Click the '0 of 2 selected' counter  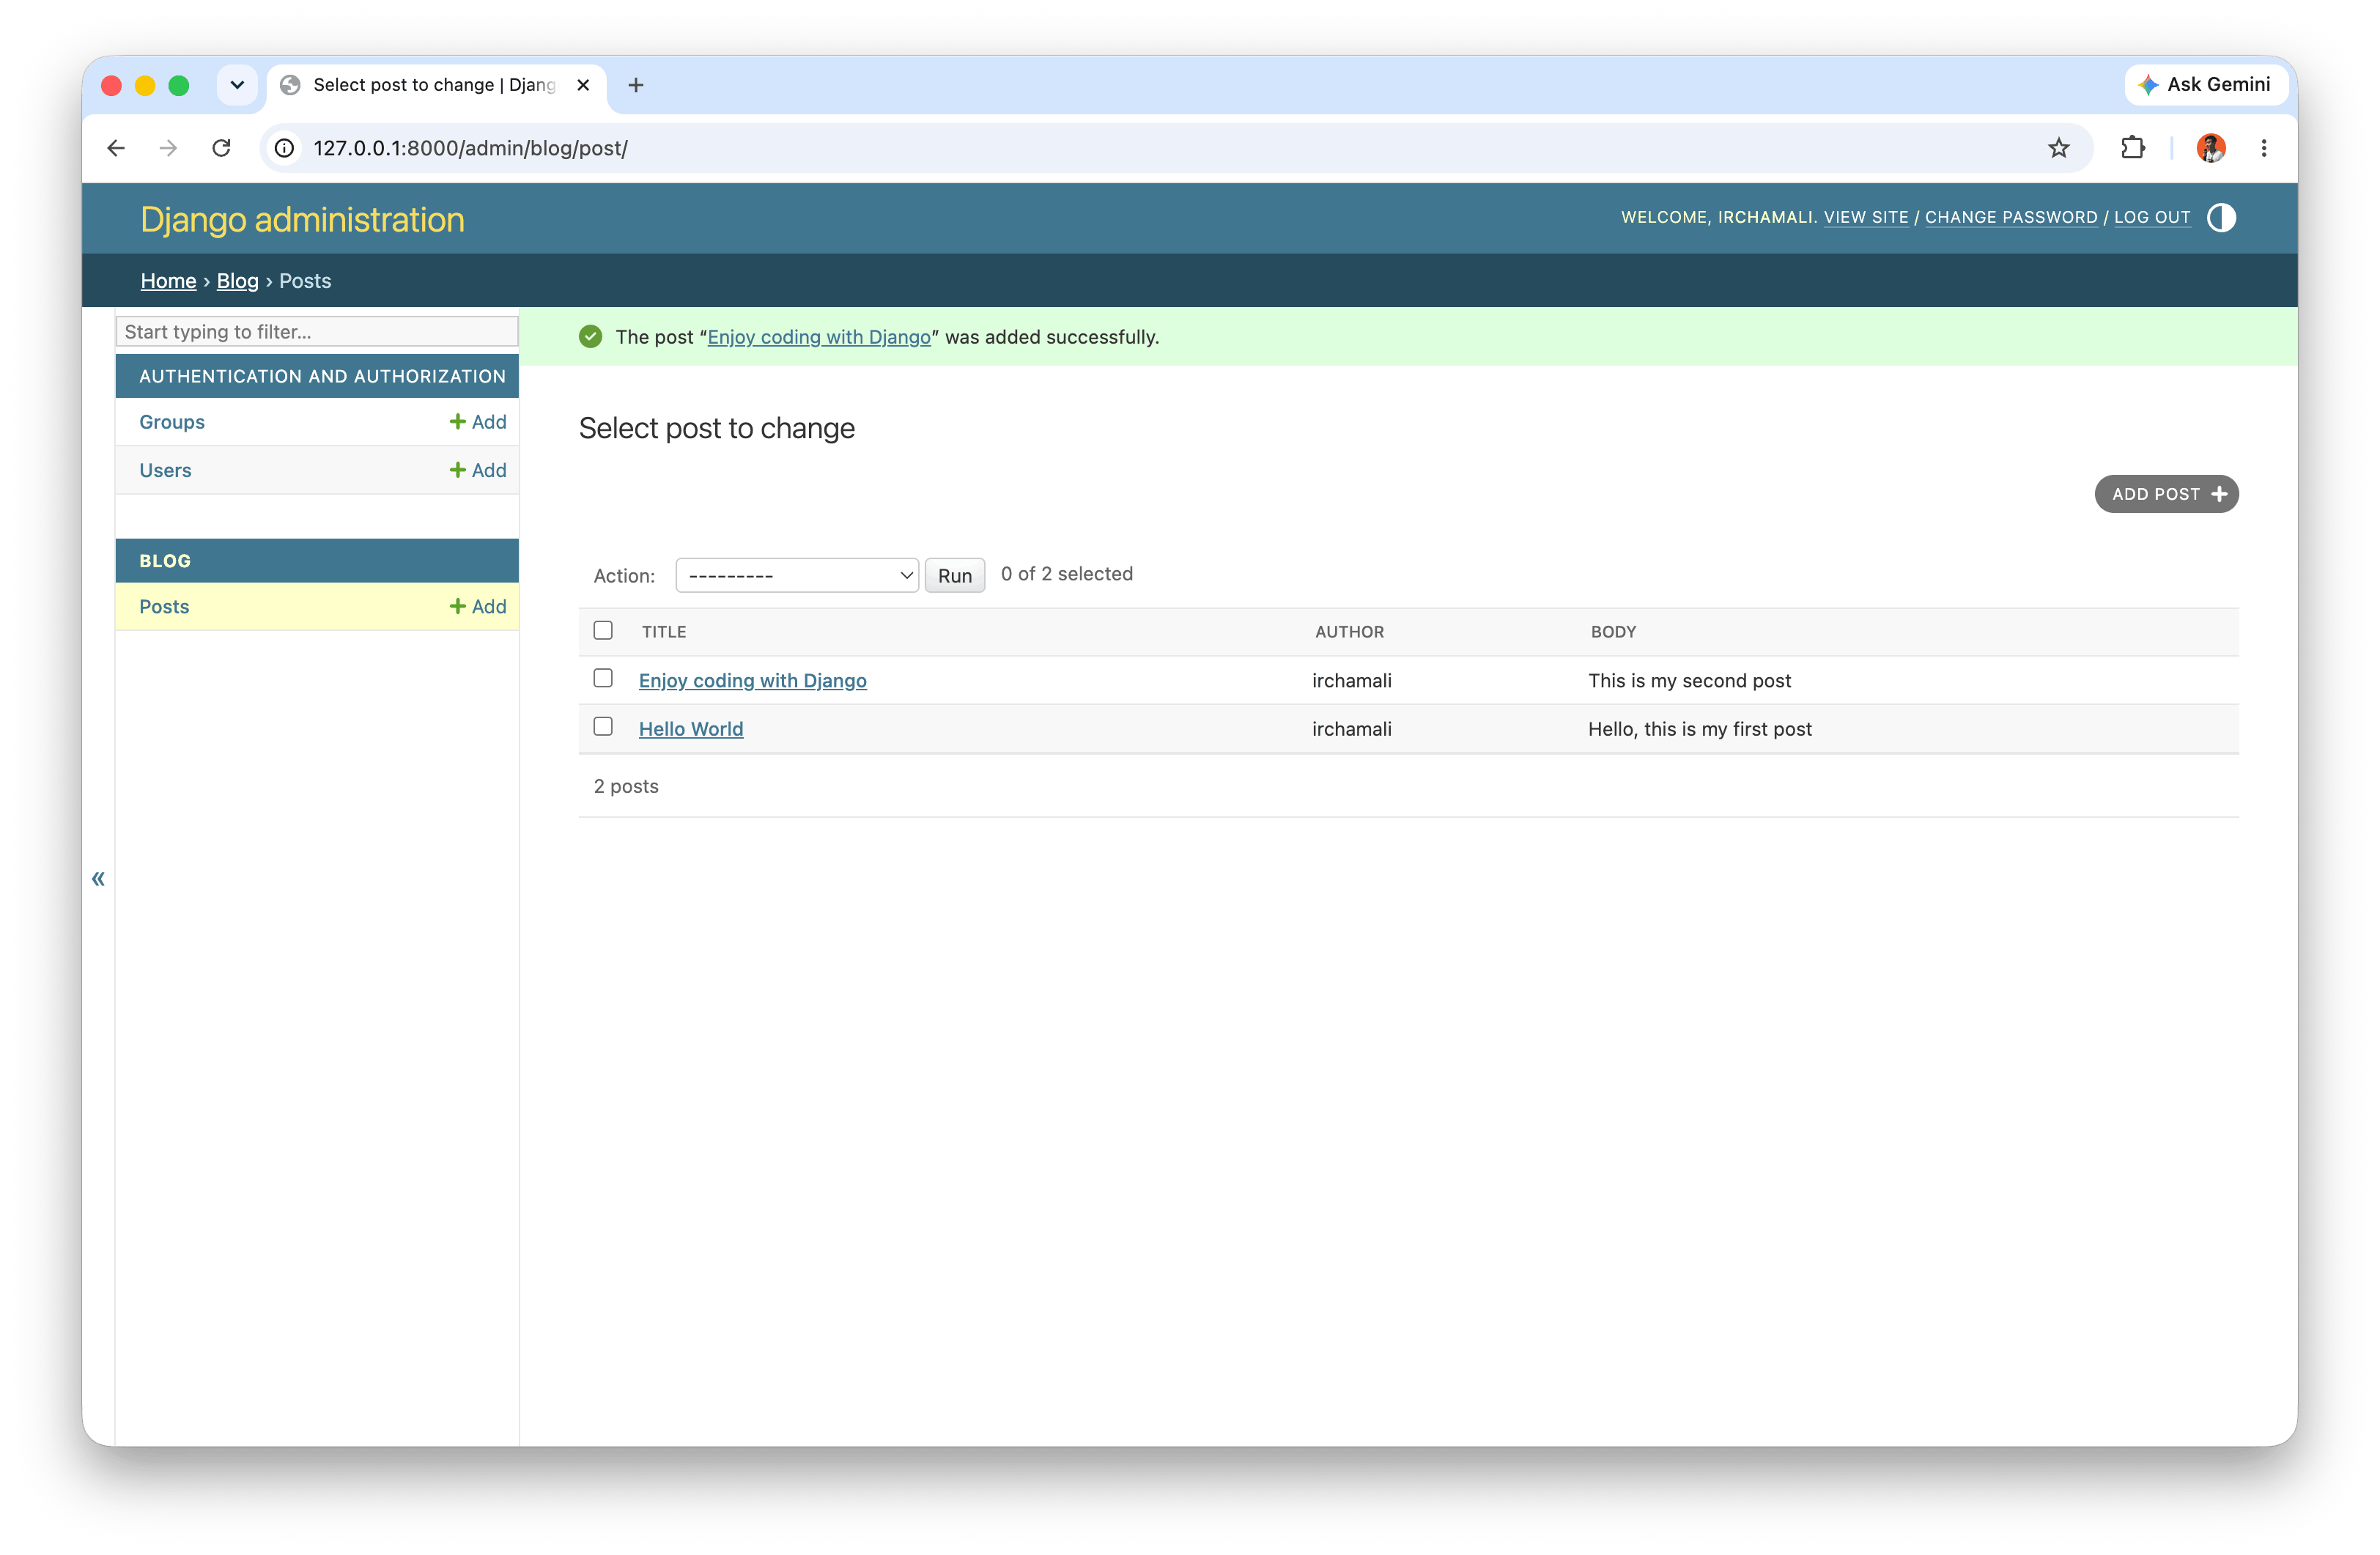1066,573
